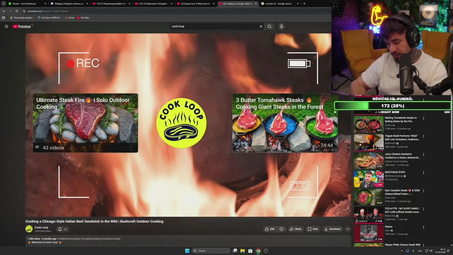453x255 pixels.
Task: Open Task View on taskbar
Action: 235,251
